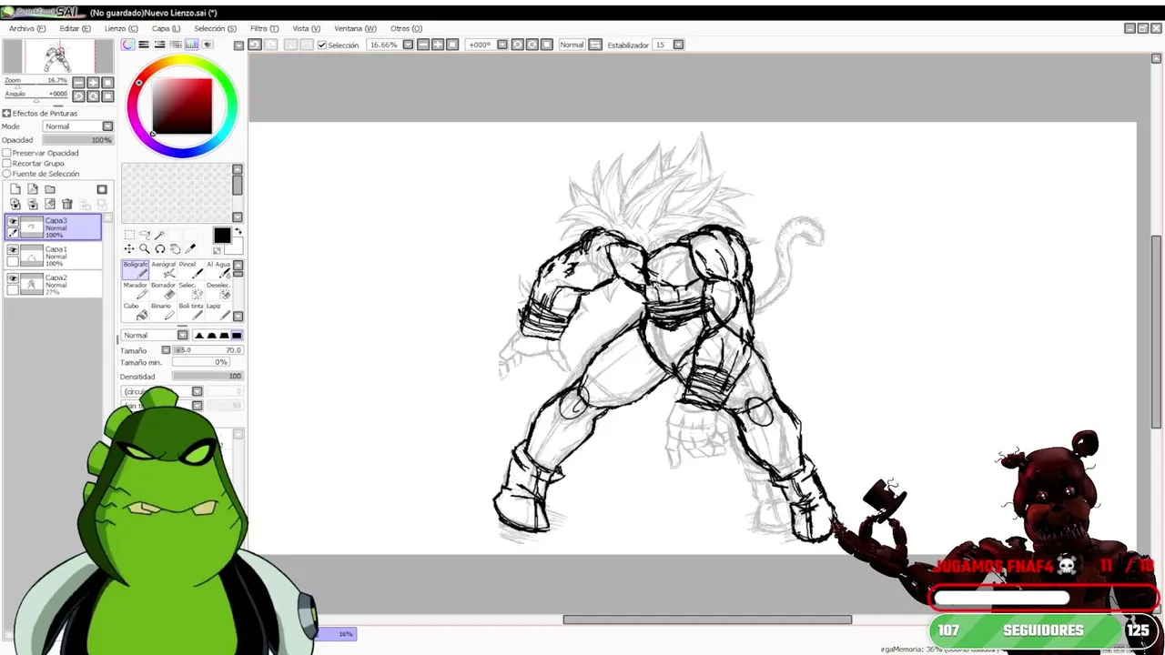
Task: Open the Lienzo menu
Action: tap(121, 28)
